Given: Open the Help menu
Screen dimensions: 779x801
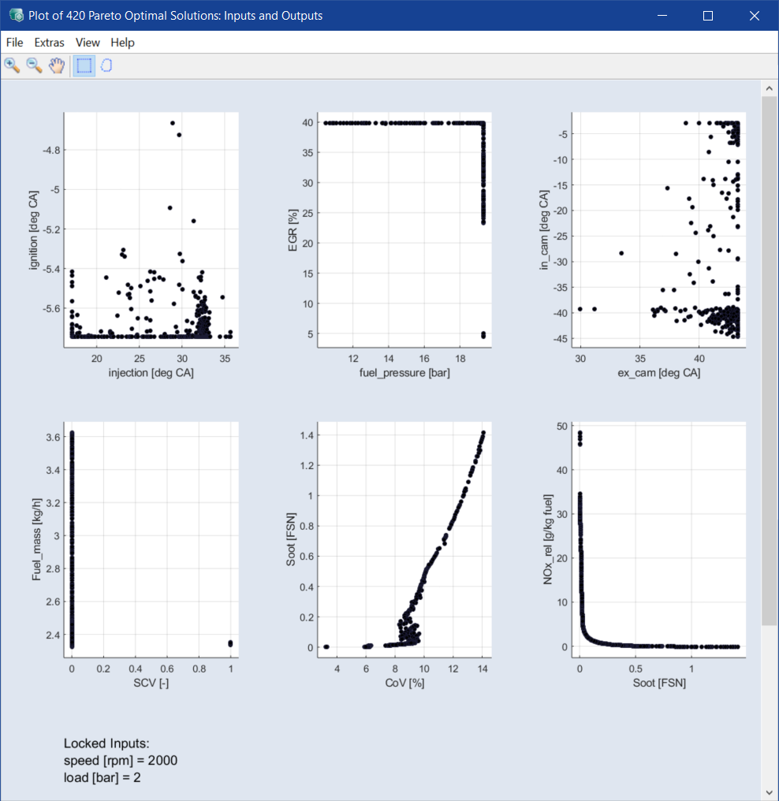Looking at the screenshot, I should [x=122, y=43].
